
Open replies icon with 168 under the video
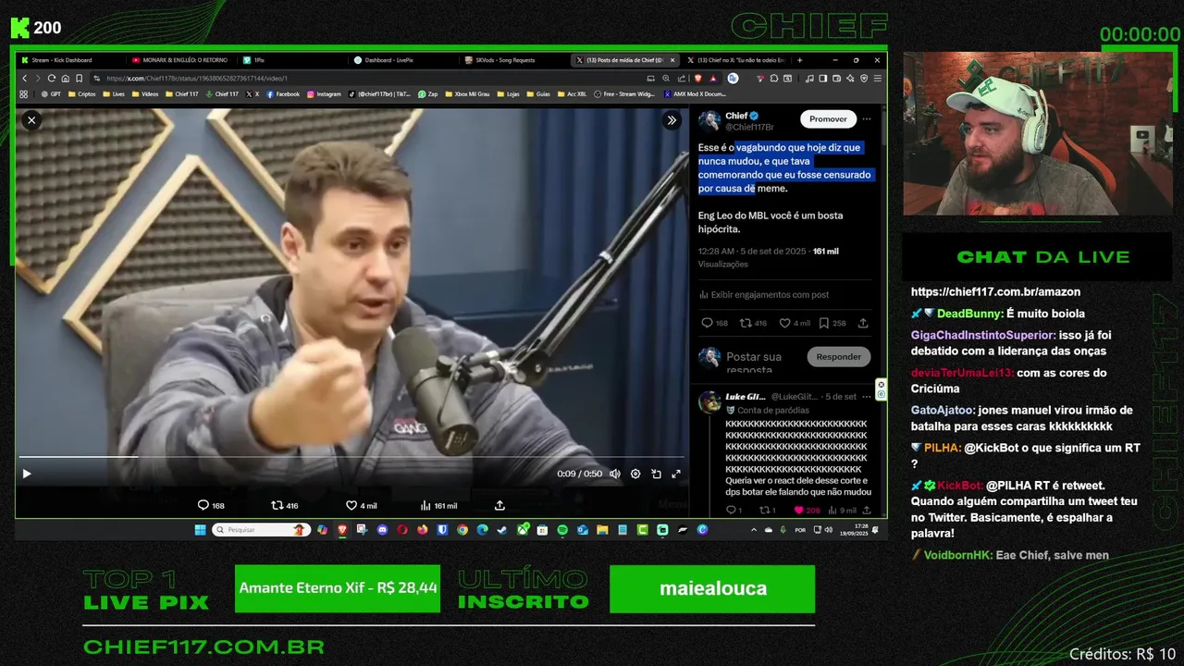click(211, 505)
